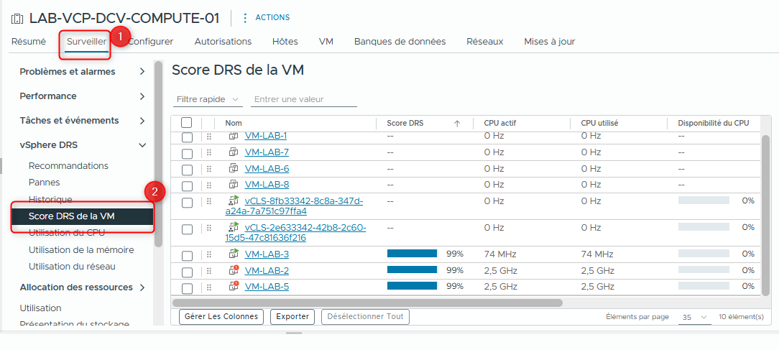Viewport: 779px width, 350px height.
Task: Switch to the Résumé tab
Action: 28,41
